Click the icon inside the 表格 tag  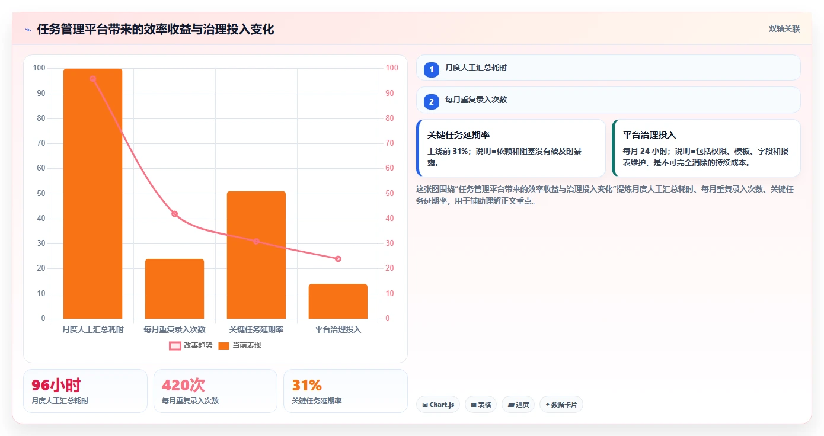tap(474, 405)
